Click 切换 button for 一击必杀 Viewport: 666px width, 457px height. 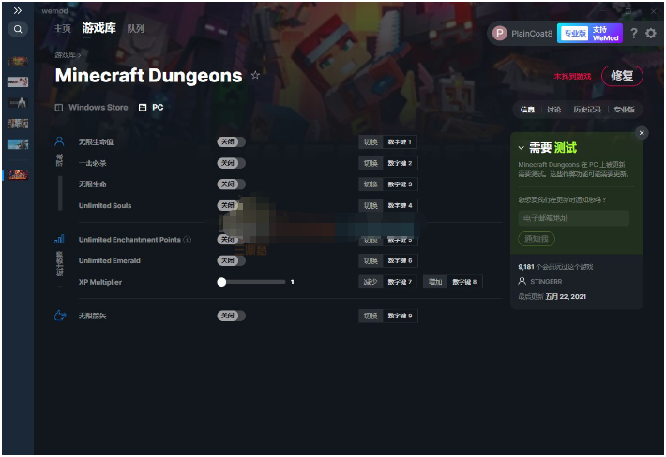(371, 163)
